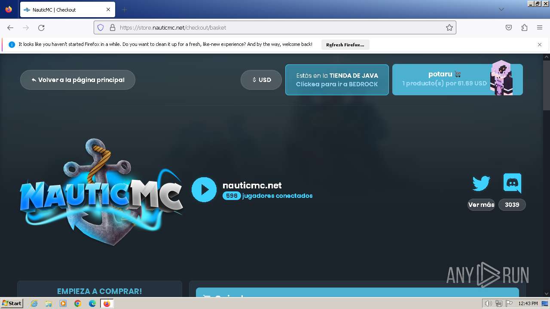Open the File Explorer taskbar icon
Screen dimensions: 550x309
(x=49, y=303)
